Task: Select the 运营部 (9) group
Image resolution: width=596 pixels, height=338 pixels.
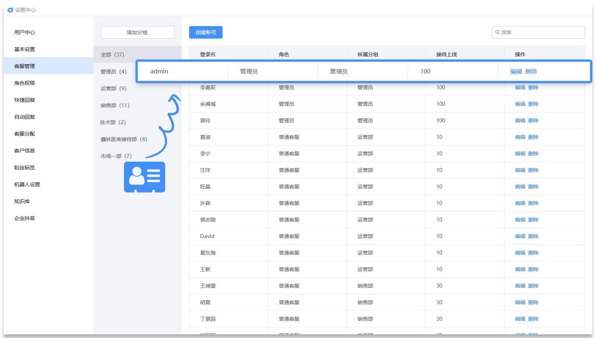Action: 113,89
